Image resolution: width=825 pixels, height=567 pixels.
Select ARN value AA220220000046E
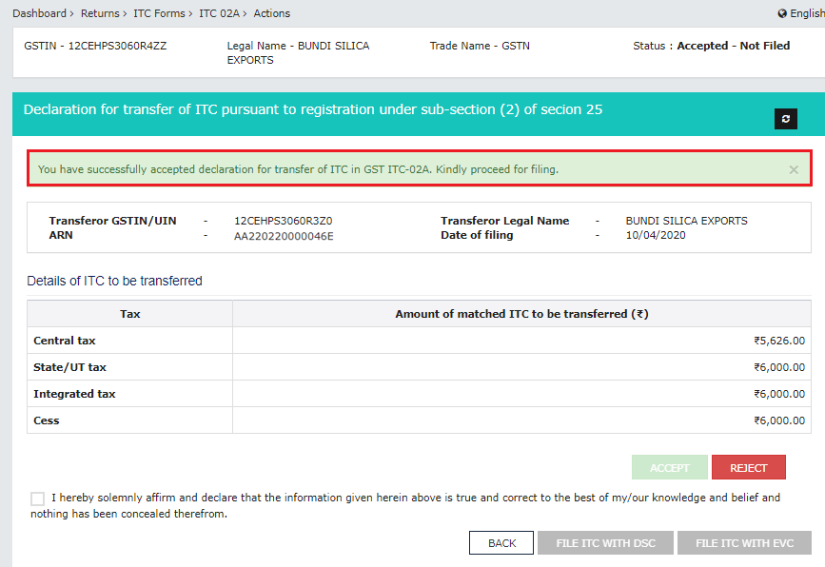pyautogui.click(x=284, y=236)
